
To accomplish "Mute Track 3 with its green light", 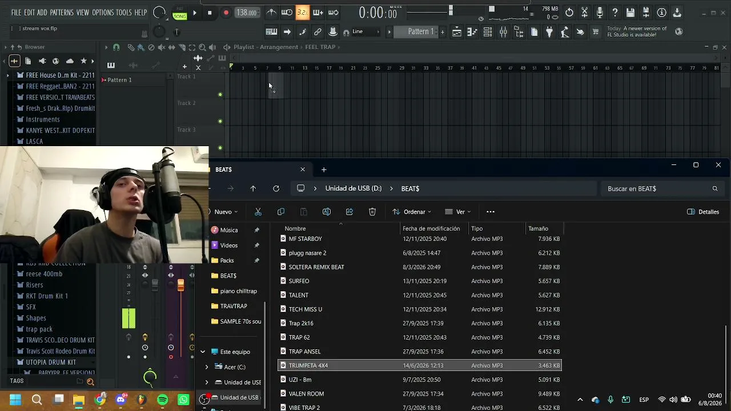I will tap(220, 148).
